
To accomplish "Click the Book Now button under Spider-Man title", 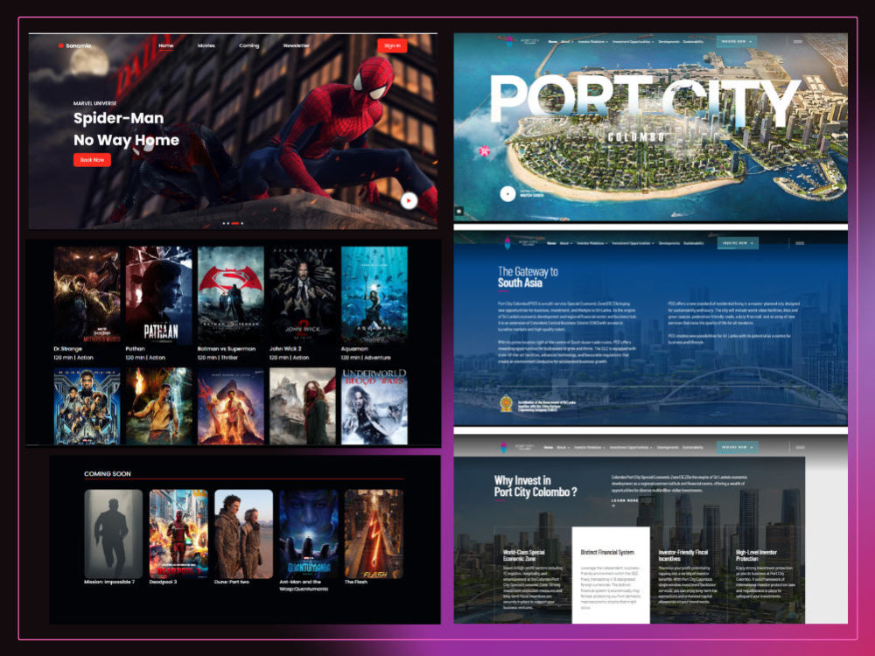I will coord(92,160).
